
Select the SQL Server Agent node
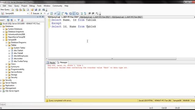(12, 91)
